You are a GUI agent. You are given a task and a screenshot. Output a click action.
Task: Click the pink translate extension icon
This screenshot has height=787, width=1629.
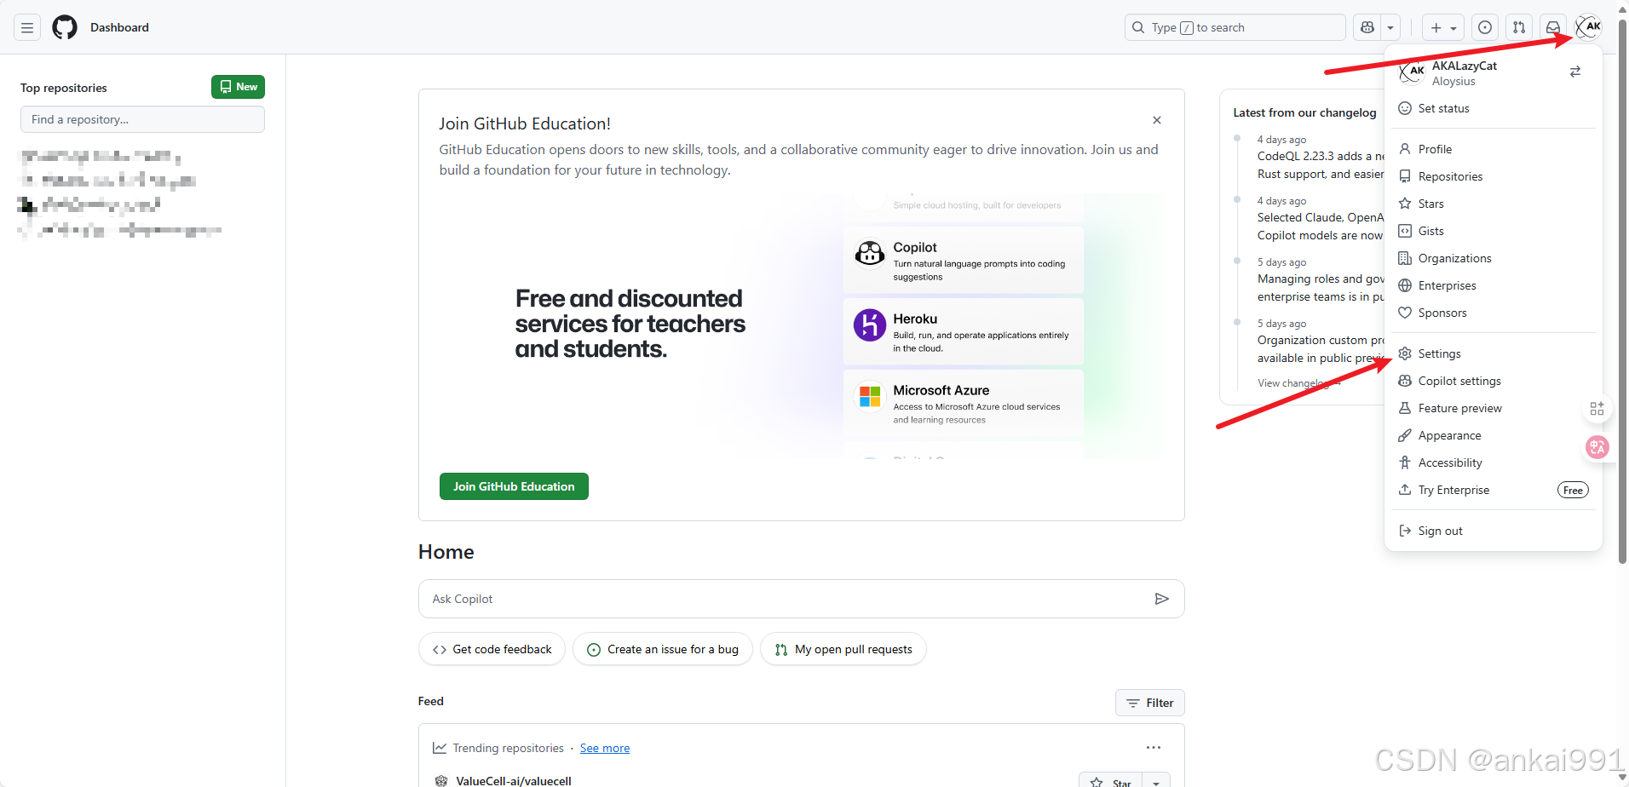click(1597, 446)
